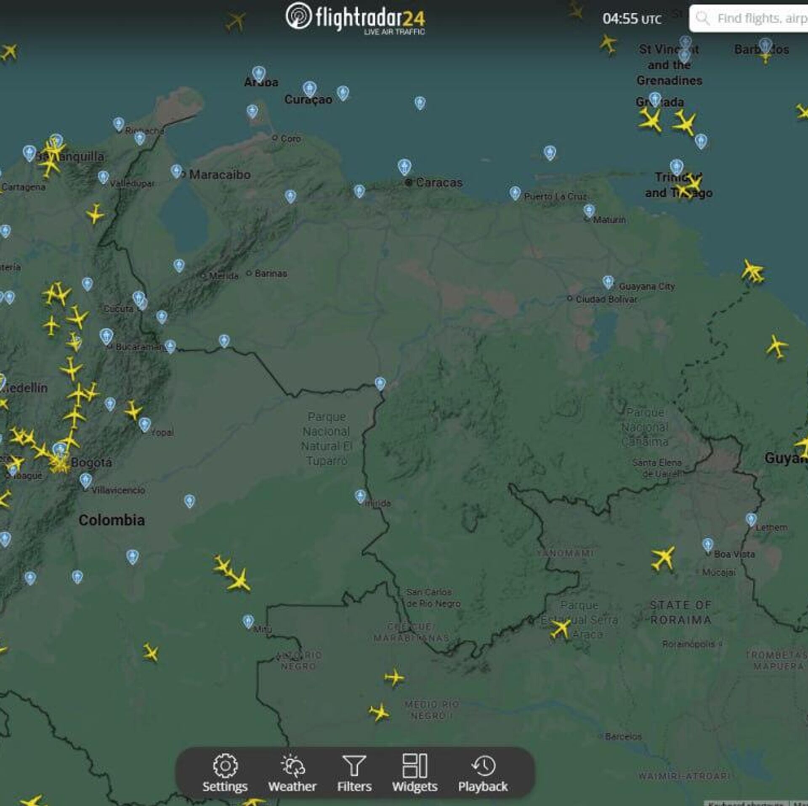
Task: Select the airport pin at Guayana City
Action: (x=608, y=281)
